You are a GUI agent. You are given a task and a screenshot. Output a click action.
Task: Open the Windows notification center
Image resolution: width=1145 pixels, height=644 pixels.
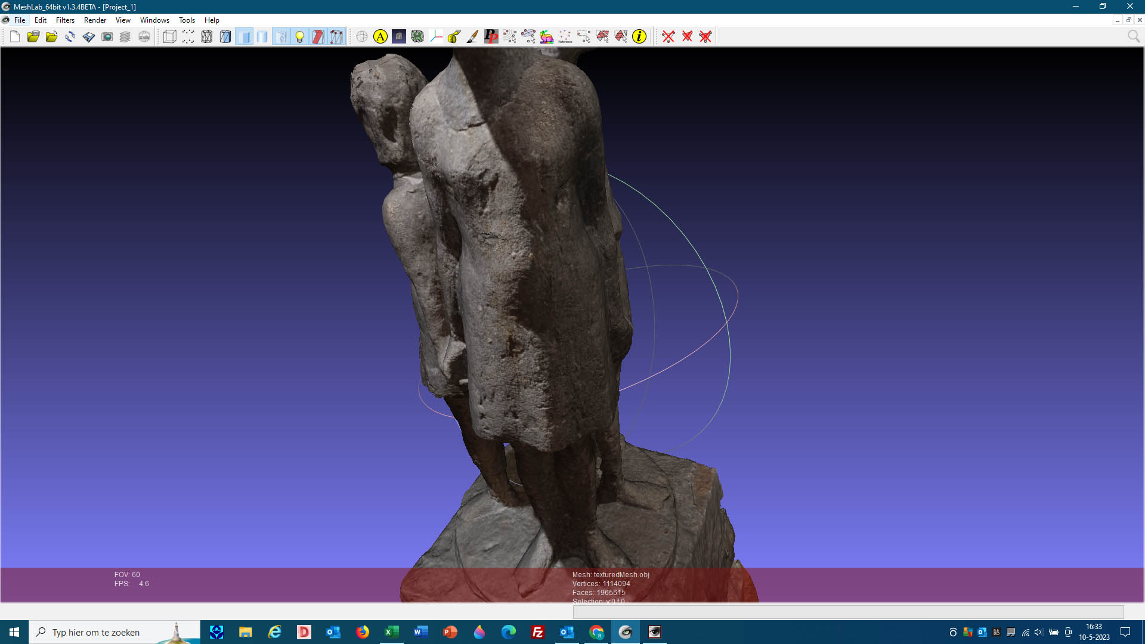(x=1125, y=632)
